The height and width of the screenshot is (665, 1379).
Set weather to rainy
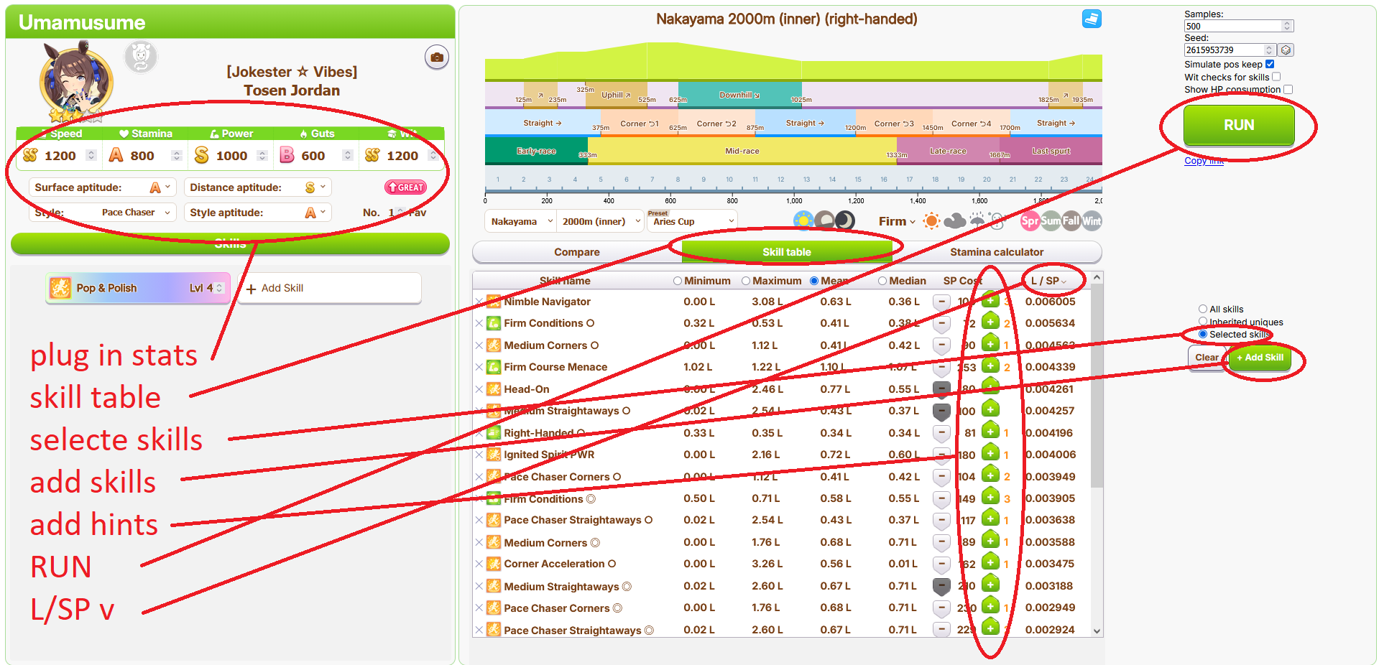(977, 221)
